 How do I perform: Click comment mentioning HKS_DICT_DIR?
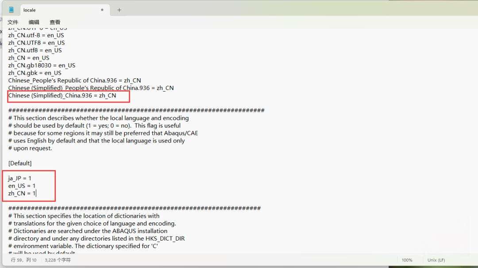pos(96,238)
